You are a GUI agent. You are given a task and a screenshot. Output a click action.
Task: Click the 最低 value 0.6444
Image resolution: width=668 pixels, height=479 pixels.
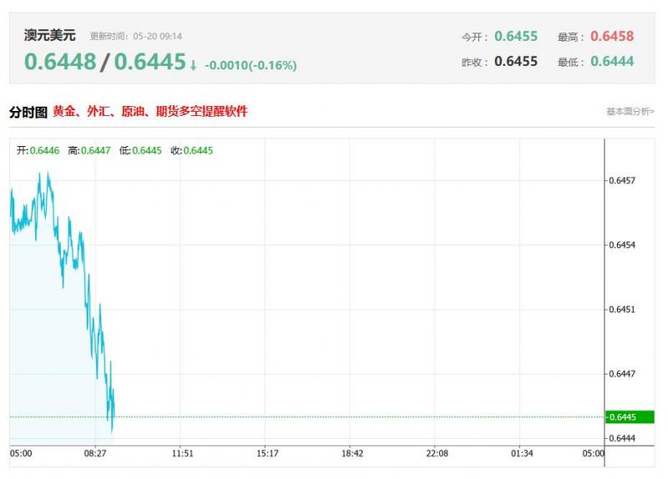[x=612, y=61]
